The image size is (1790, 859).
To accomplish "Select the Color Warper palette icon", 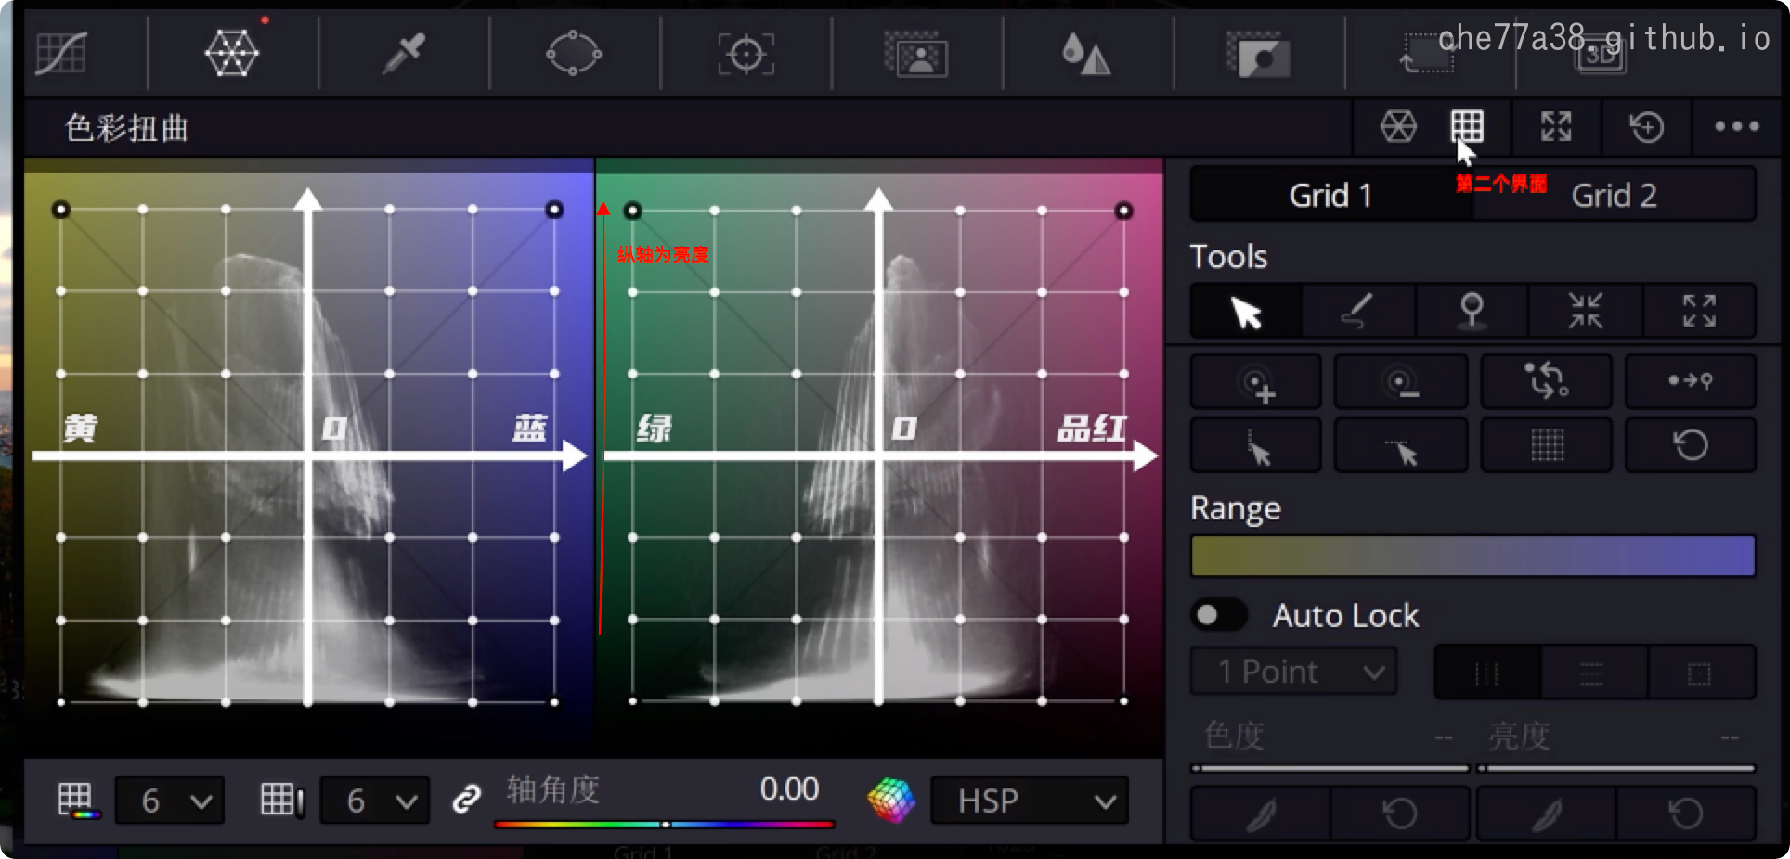I will pyautogui.click(x=231, y=53).
